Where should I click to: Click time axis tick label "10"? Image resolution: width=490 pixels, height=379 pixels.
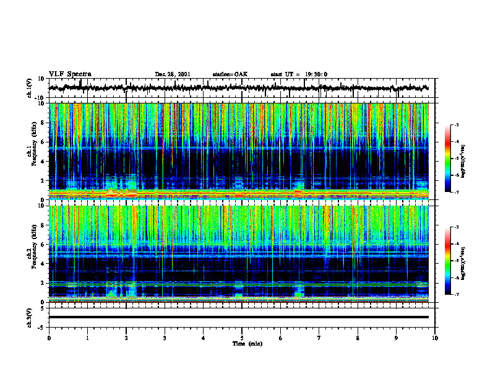[435, 338]
